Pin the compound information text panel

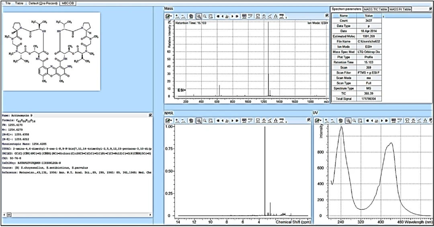point(150,115)
